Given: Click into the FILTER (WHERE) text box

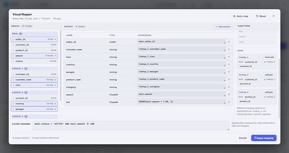Looking at the screenshot, I should point(131,126).
